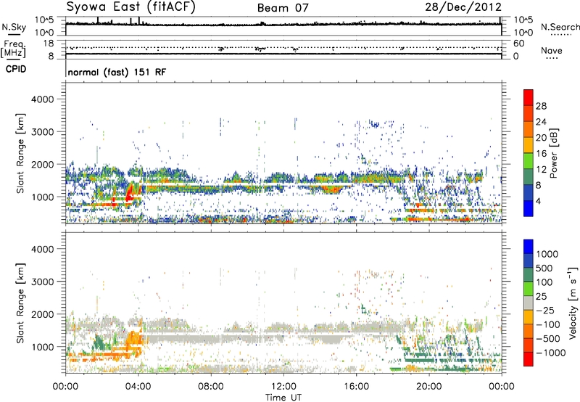This screenshot has height=402, width=580.
Task: Click the "N.Sky" legend label
Action: tap(14, 27)
